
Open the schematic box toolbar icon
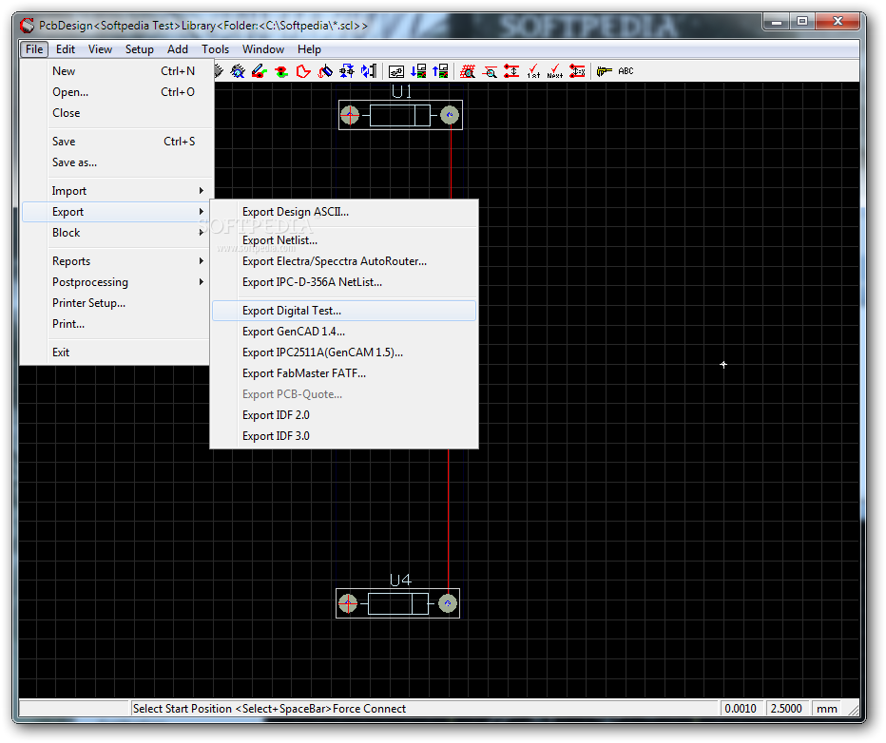(x=396, y=71)
